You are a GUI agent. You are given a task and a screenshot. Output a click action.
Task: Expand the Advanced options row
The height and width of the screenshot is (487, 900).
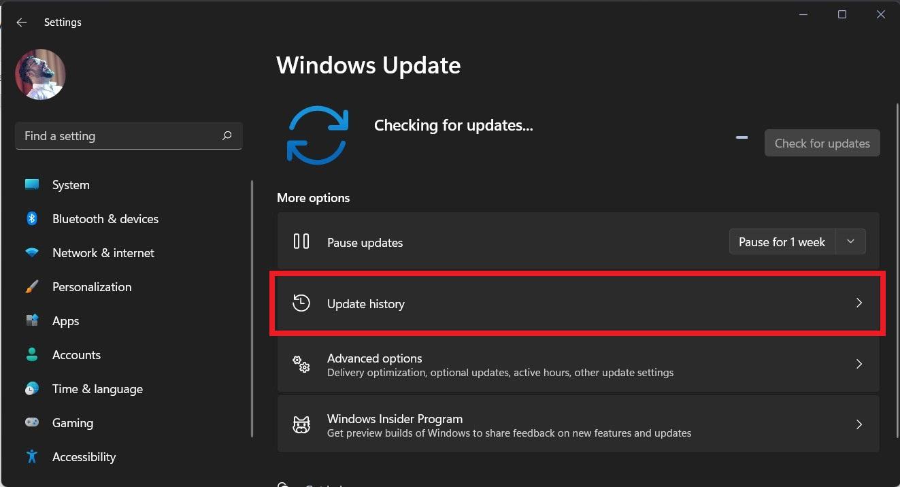pos(859,365)
